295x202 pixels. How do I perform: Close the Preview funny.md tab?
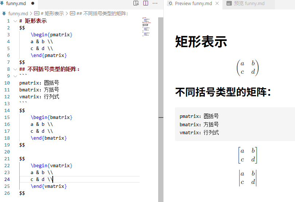coord(217,3)
